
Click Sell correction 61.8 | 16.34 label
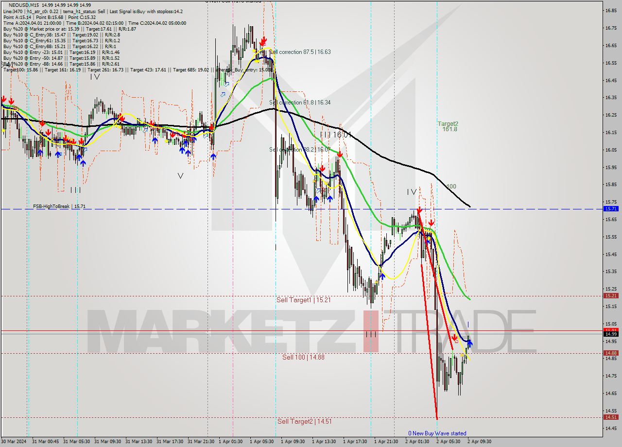tap(300, 103)
